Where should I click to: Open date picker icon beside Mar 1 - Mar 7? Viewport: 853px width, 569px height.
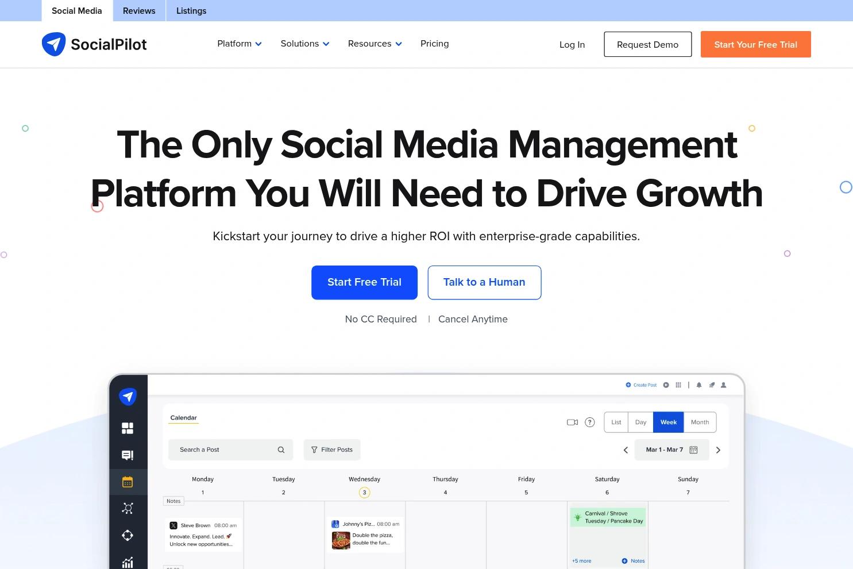coord(693,450)
